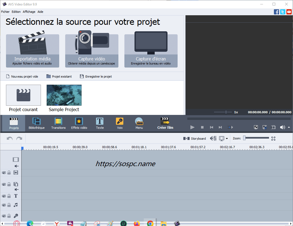Enlarge the preview to full screen
Image resolution: width=293 pixels, height=226 pixels.
click(256, 127)
